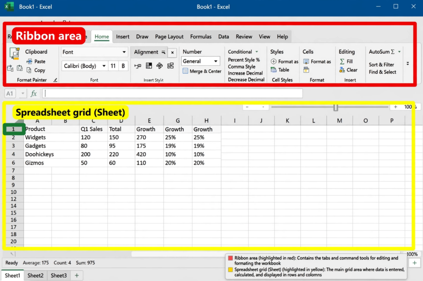Screen dimensions: 423x281
Task: Expand the AutoSum dropdown arrow
Action: coord(399,52)
